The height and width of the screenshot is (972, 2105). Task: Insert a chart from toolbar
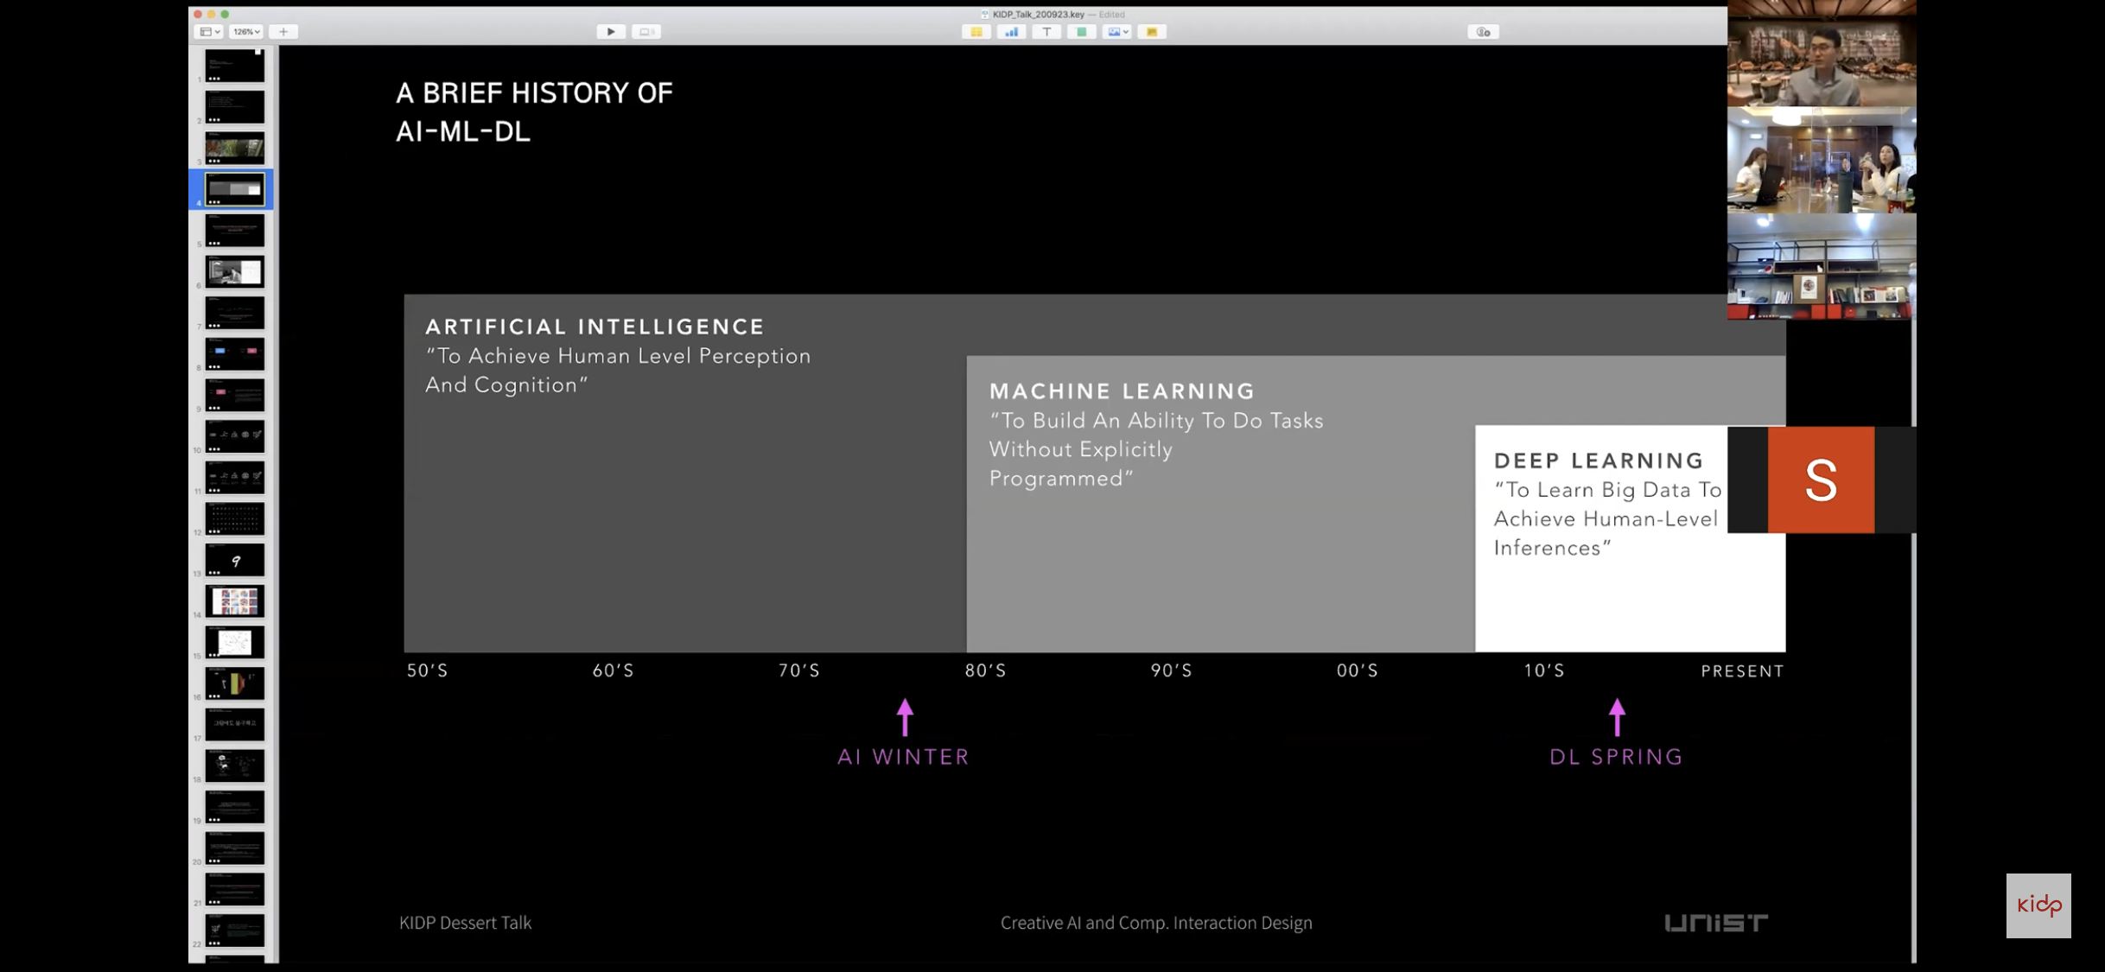1011,32
